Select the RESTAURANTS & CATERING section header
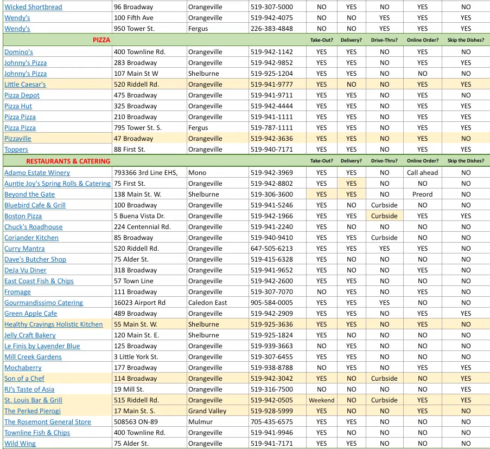The height and width of the screenshot is (449, 490). [68, 161]
